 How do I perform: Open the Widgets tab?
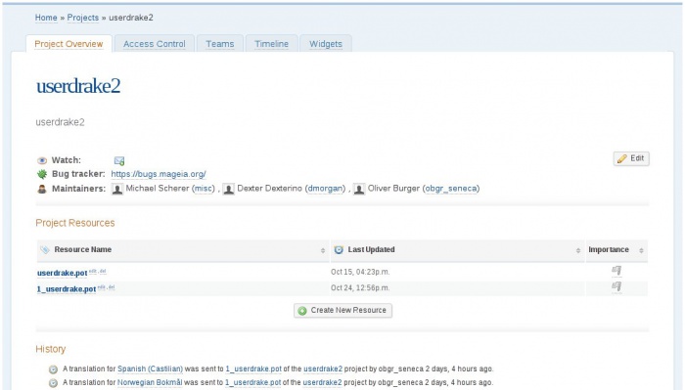pyautogui.click(x=326, y=44)
